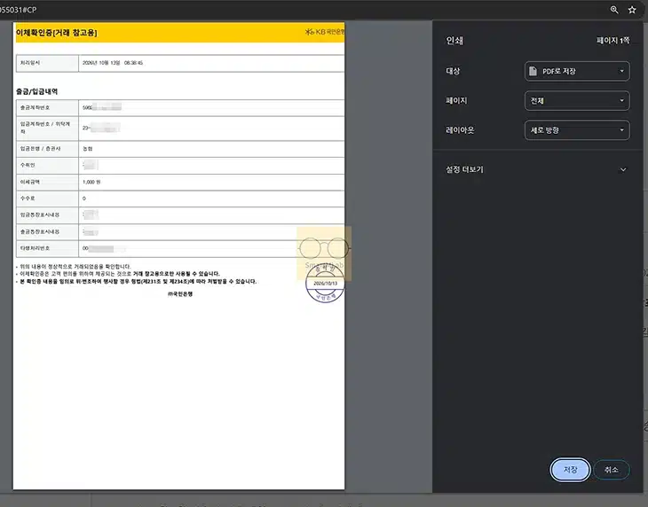Click the 취소 button
The width and height of the screenshot is (648, 507).
coord(612,470)
